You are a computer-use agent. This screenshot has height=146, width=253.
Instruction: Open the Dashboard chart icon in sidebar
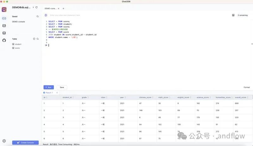point(4,26)
